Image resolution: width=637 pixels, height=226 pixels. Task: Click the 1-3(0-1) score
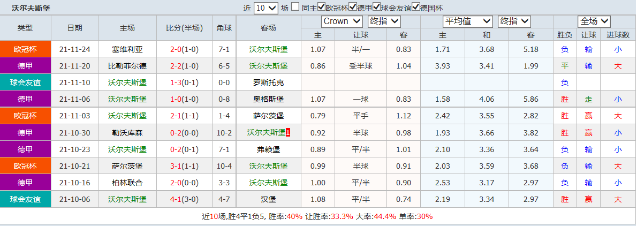pos(185,82)
